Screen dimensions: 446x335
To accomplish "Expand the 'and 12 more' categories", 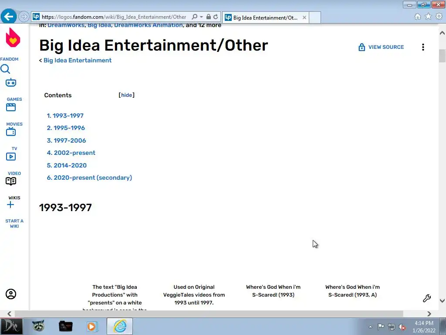I will tap(203, 25).
